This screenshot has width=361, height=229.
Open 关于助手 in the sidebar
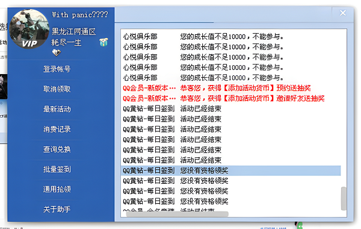point(57,209)
